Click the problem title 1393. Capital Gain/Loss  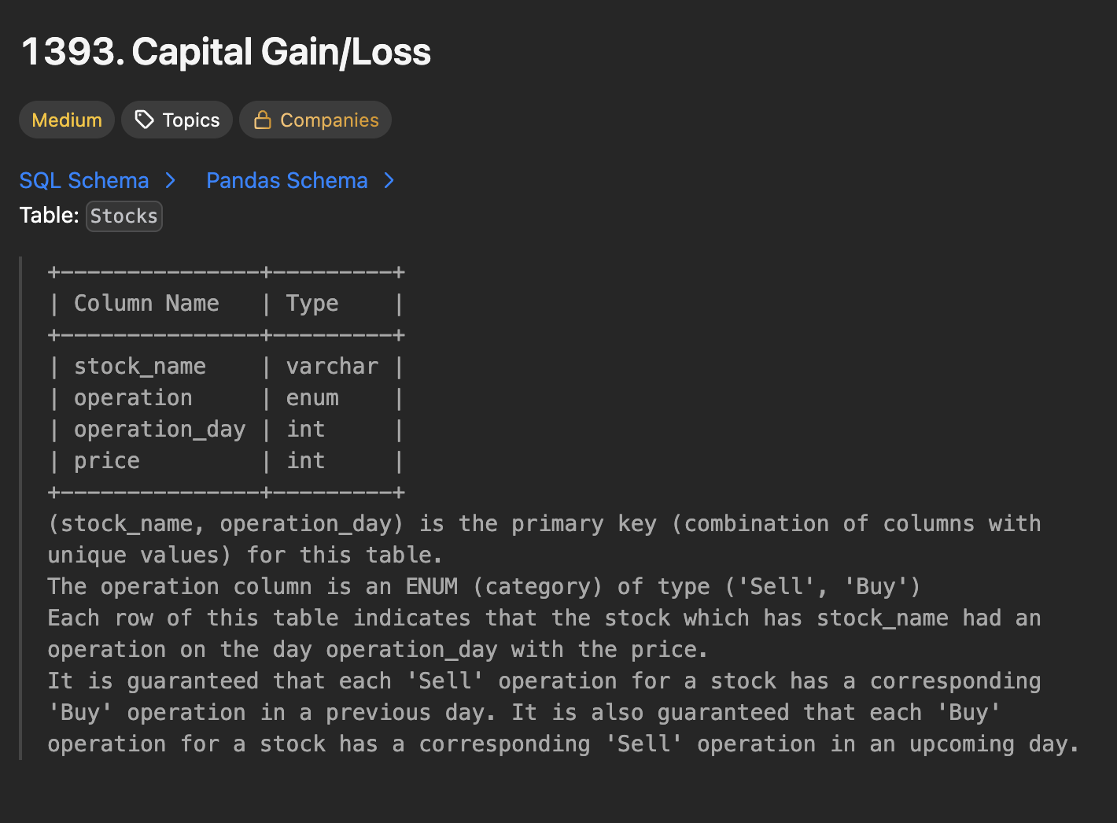tap(226, 50)
